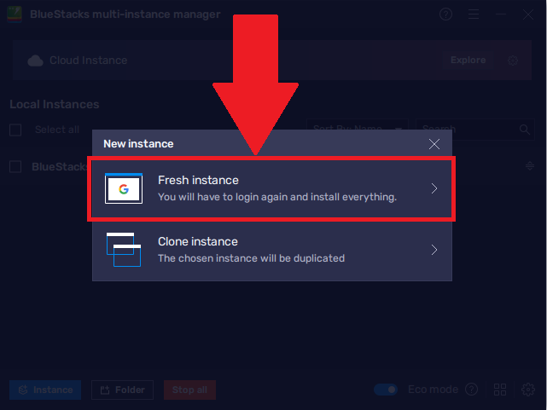The width and height of the screenshot is (547, 410).
Task: Check the Select all checkbox
Action: pyautogui.click(x=15, y=130)
